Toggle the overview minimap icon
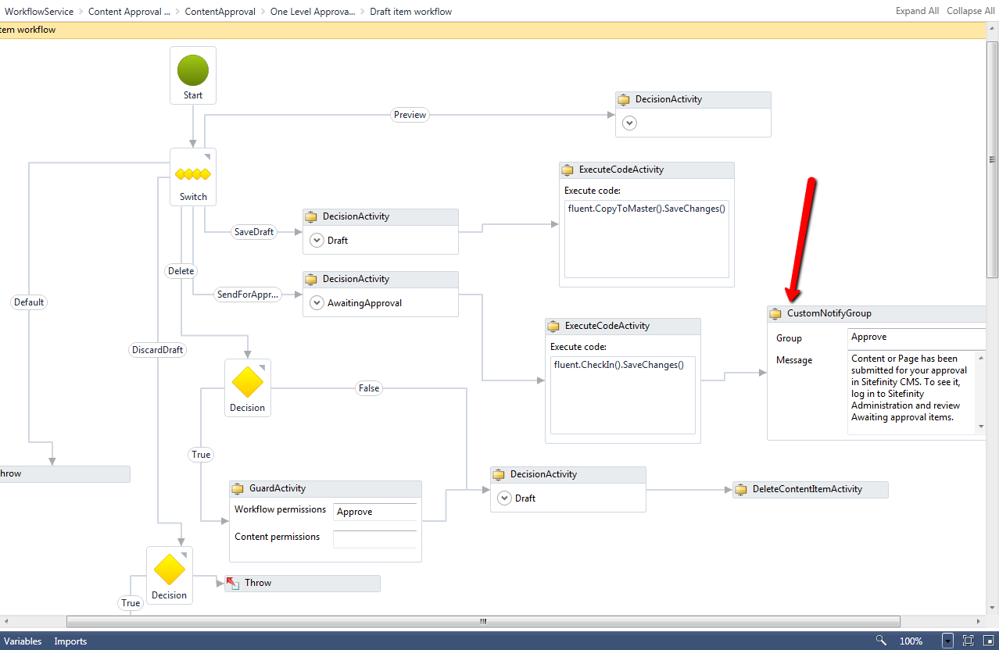 987,641
